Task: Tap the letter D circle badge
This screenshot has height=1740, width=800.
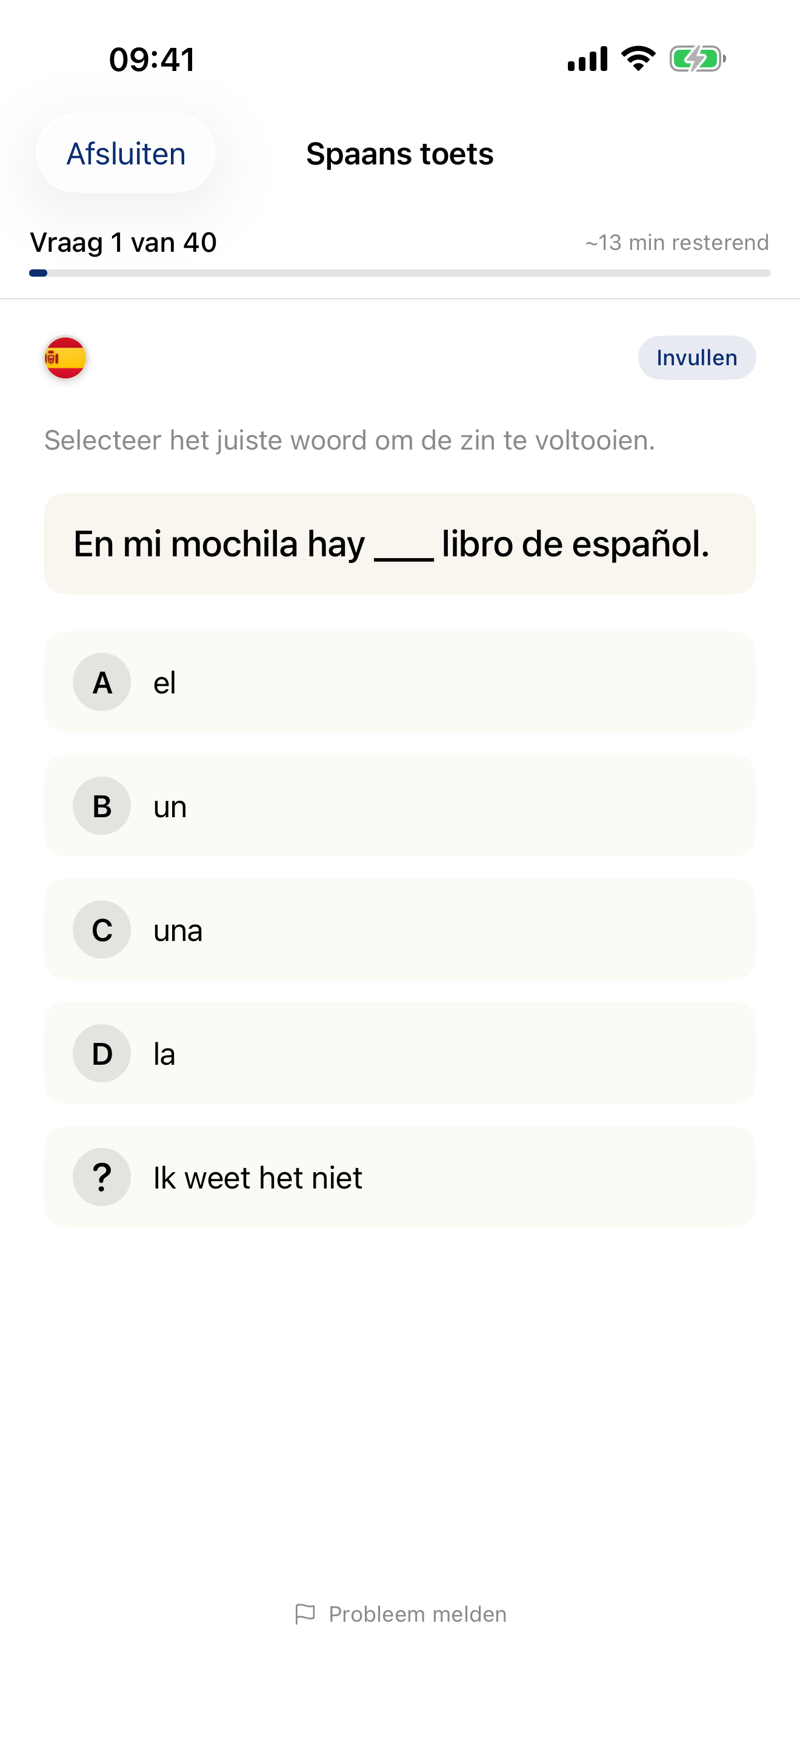Action: click(102, 1053)
